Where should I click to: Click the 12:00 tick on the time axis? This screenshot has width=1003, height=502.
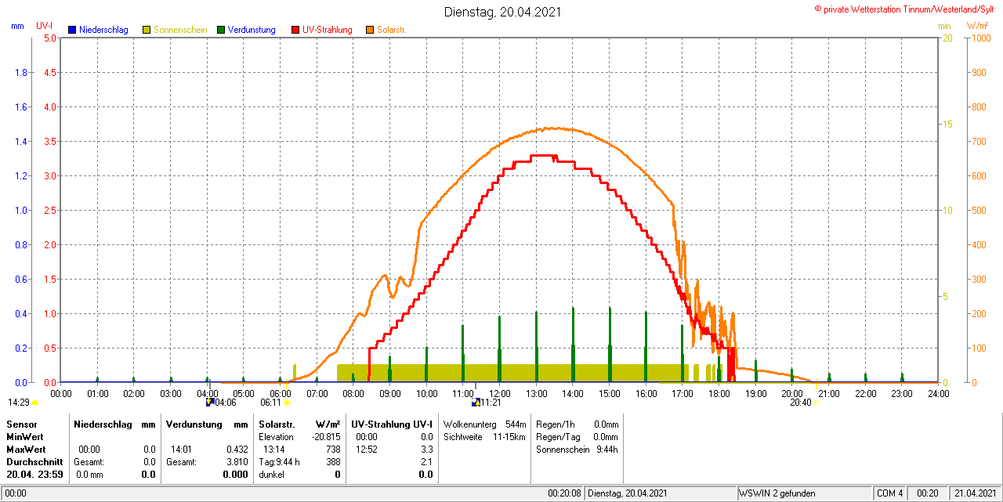499,393
